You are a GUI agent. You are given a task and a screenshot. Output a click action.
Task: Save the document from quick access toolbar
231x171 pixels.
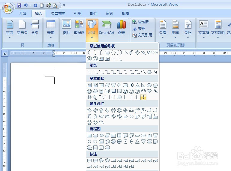coord(19,5)
